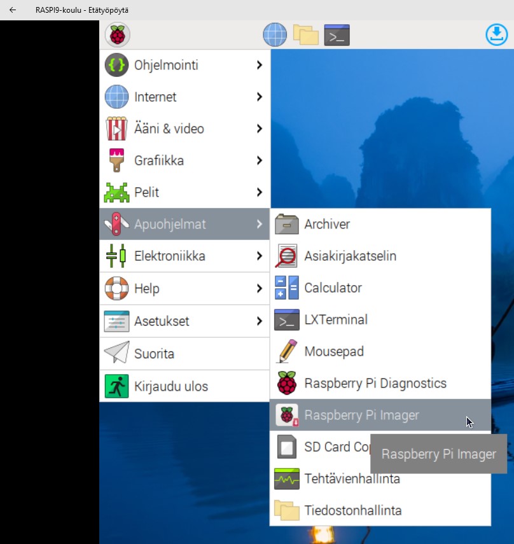Image resolution: width=514 pixels, height=544 pixels.
Task: Expand the Grafiikka submenu arrow
Action: [x=260, y=160]
